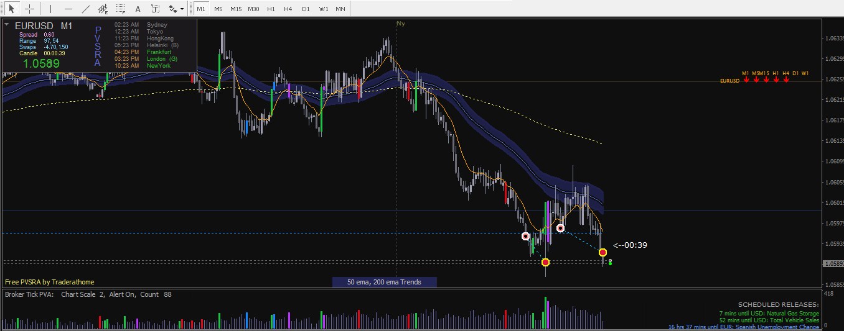
Task: Switch chart to D1 timeframe
Action: pos(306,9)
